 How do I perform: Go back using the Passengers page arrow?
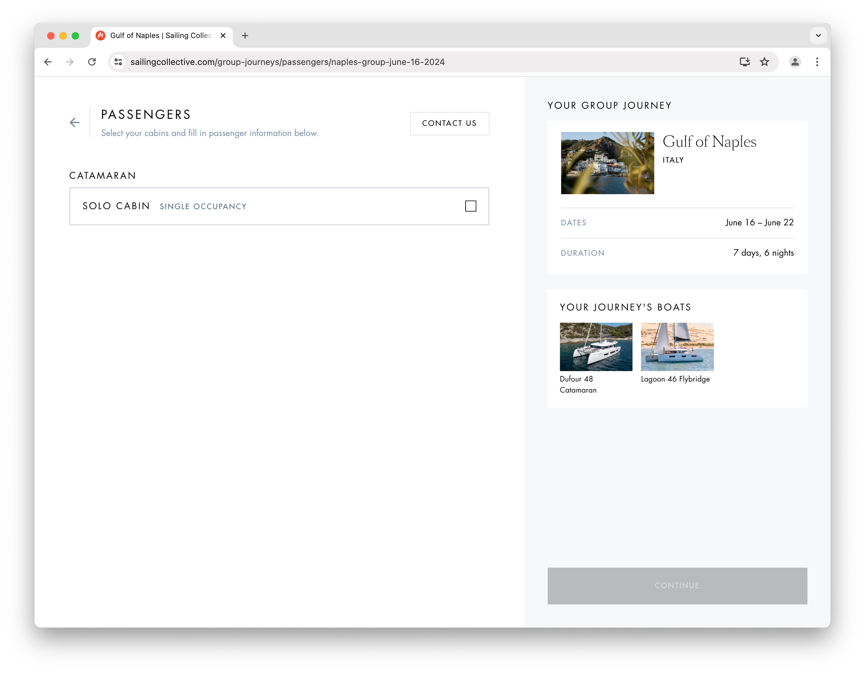click(x=74, y=123)
